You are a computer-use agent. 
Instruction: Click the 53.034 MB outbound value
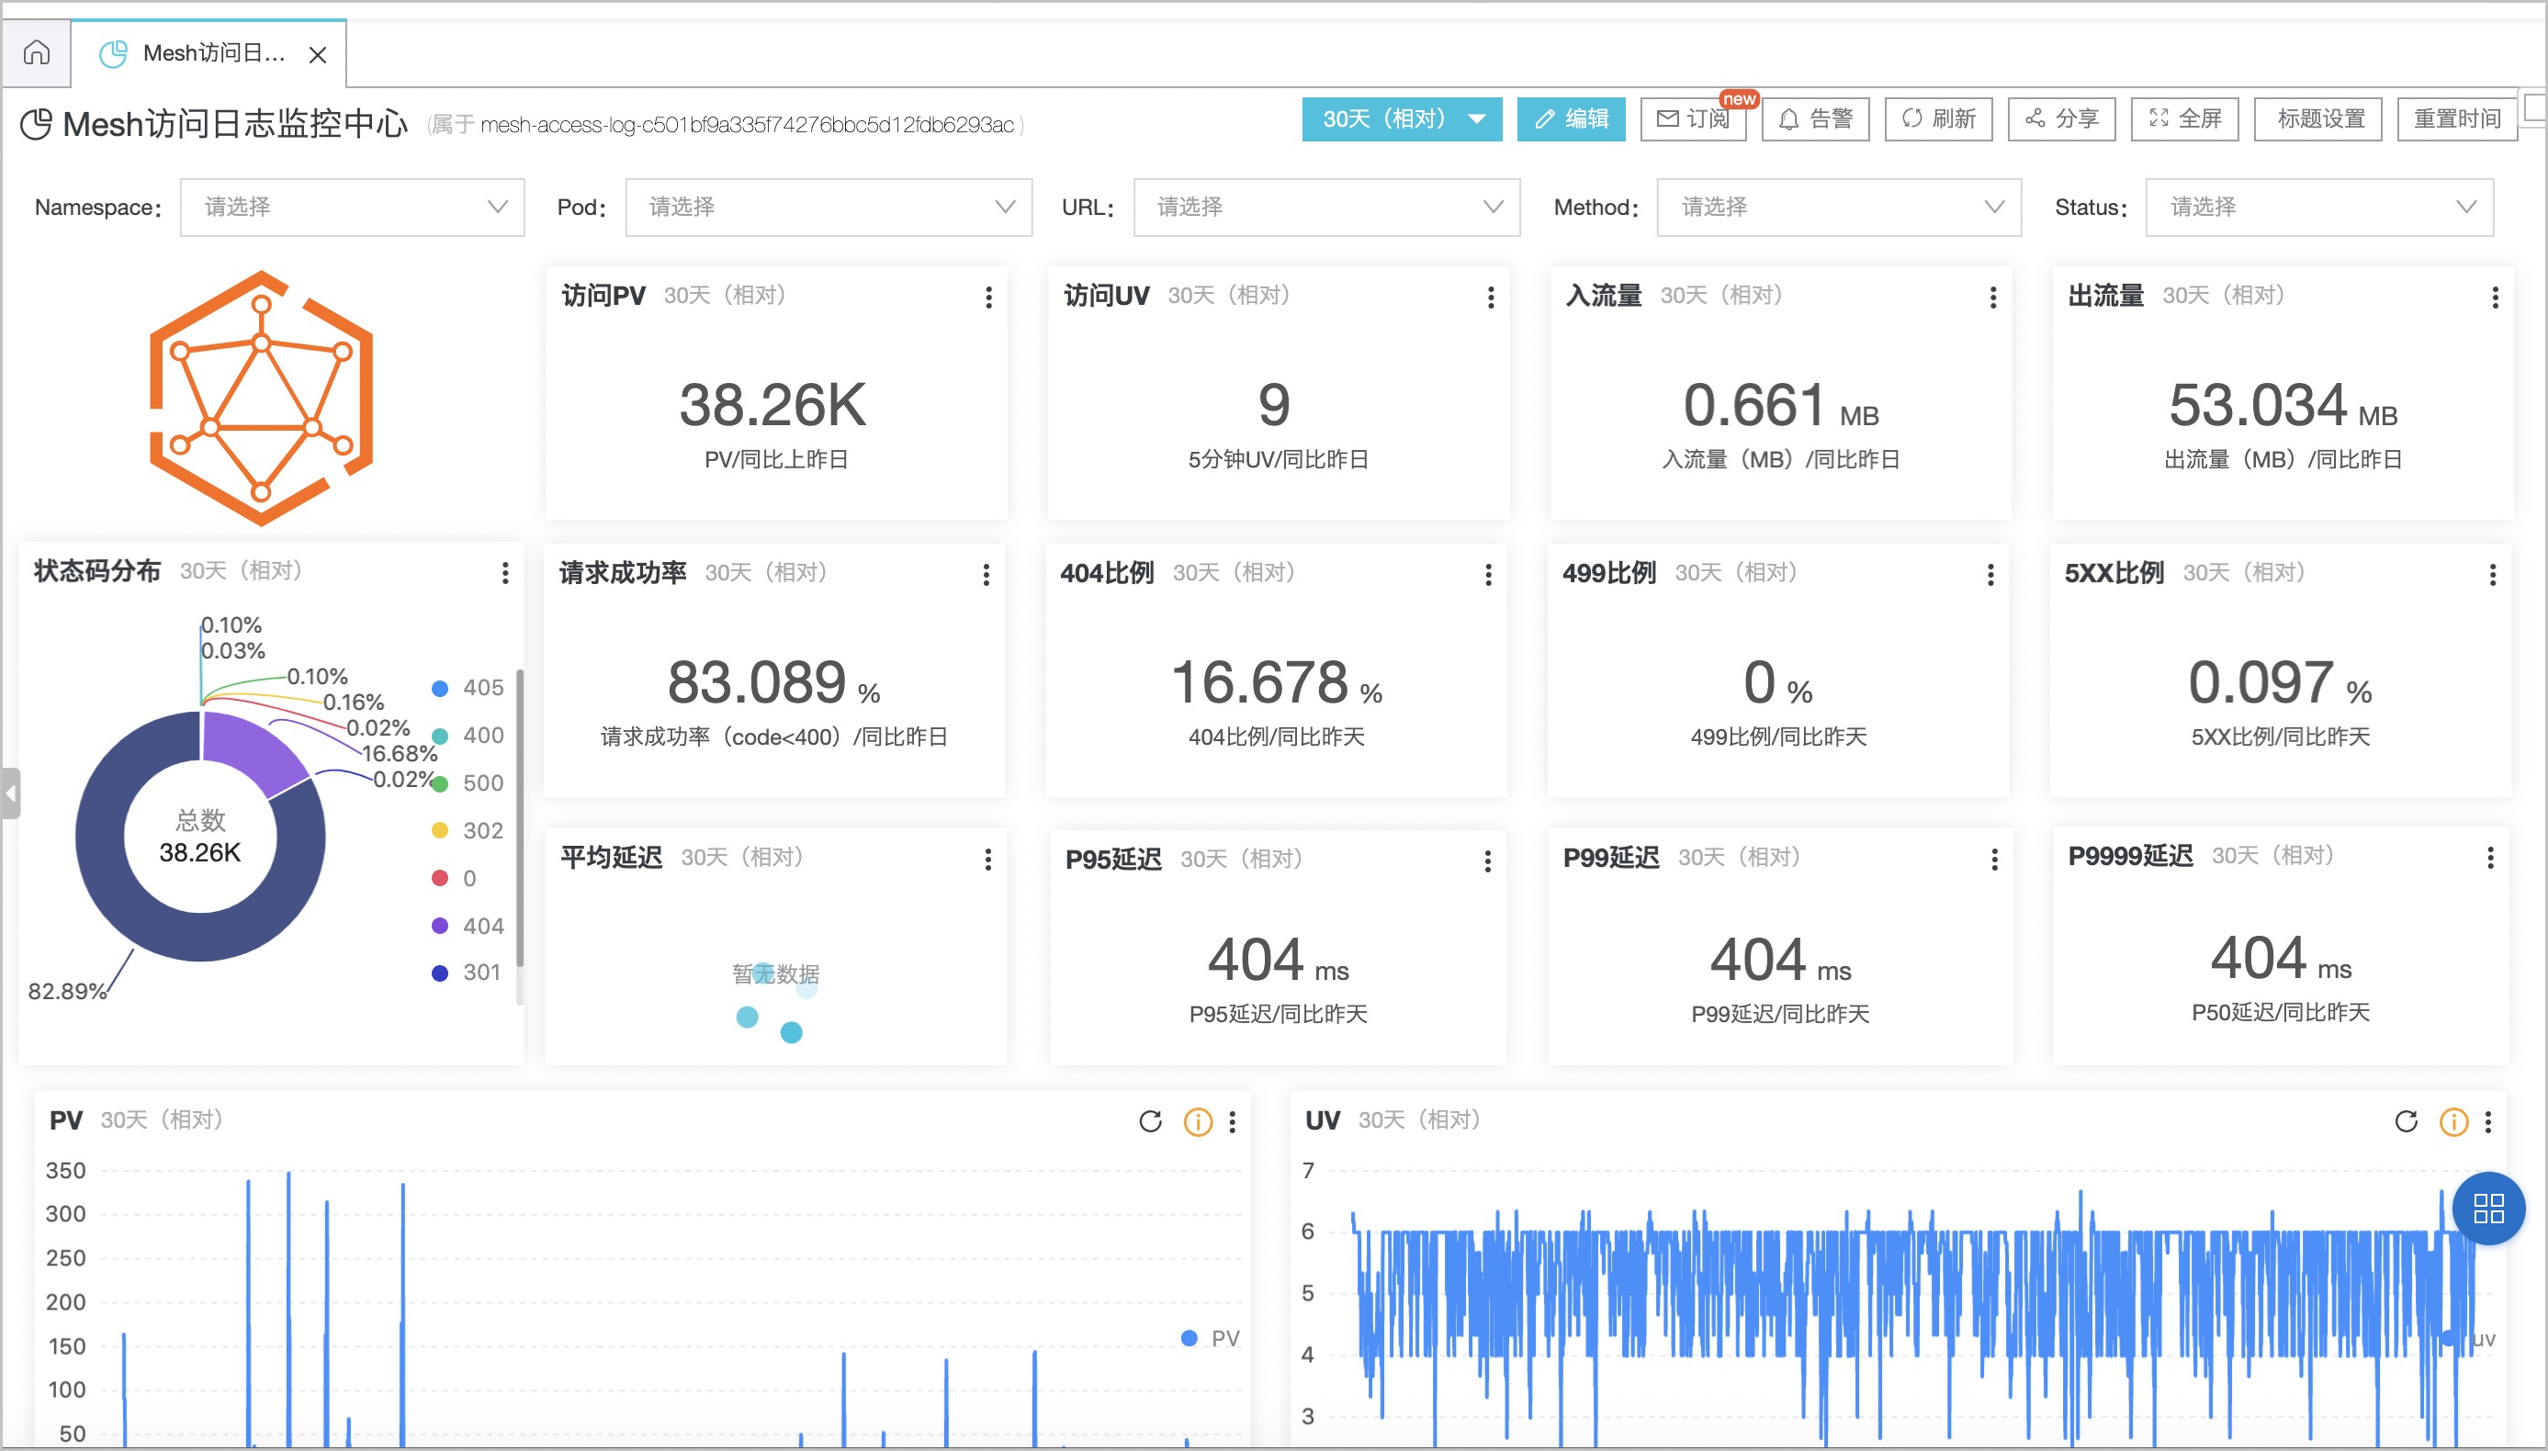pyautogui.click(x=2283, y=405)
